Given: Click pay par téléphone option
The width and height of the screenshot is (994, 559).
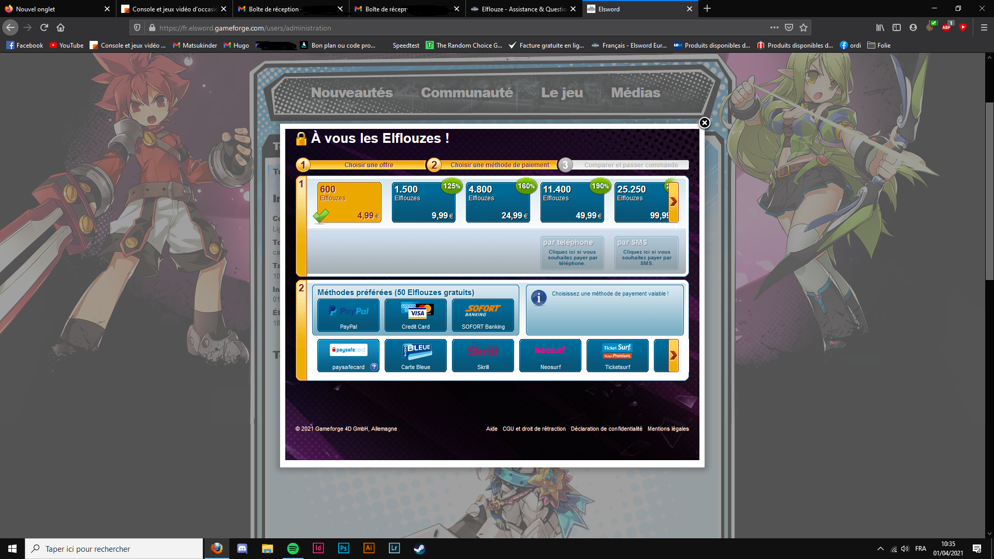Looking at the screenshot, I should coord(572,253).
